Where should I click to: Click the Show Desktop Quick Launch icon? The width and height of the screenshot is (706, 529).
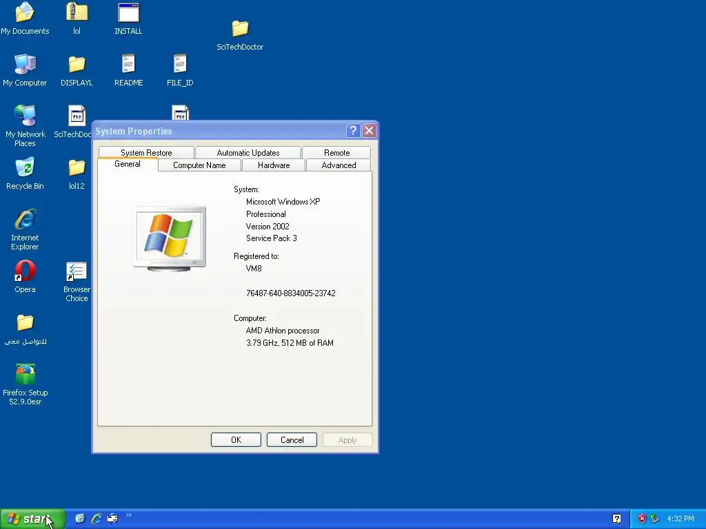click(x=112, y=519)
